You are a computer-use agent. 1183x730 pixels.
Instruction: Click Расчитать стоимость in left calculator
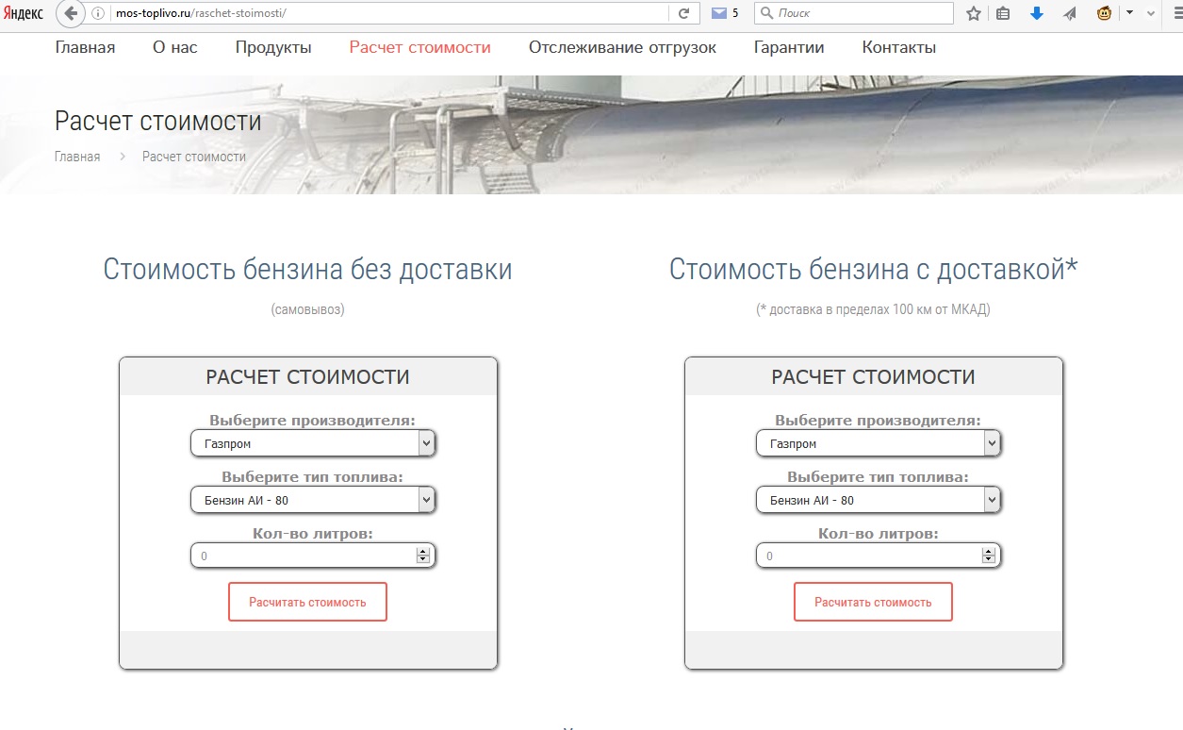pyautogui.click(x=307, y=602)
